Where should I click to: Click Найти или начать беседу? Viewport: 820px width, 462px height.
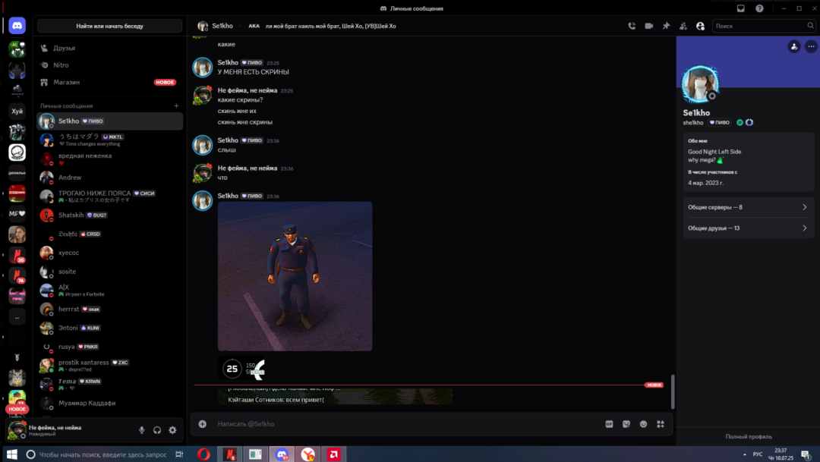coord(110,26)
